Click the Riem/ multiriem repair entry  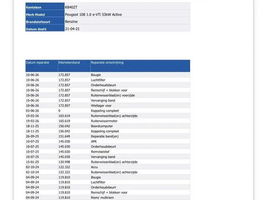click(x=102, y=197)
